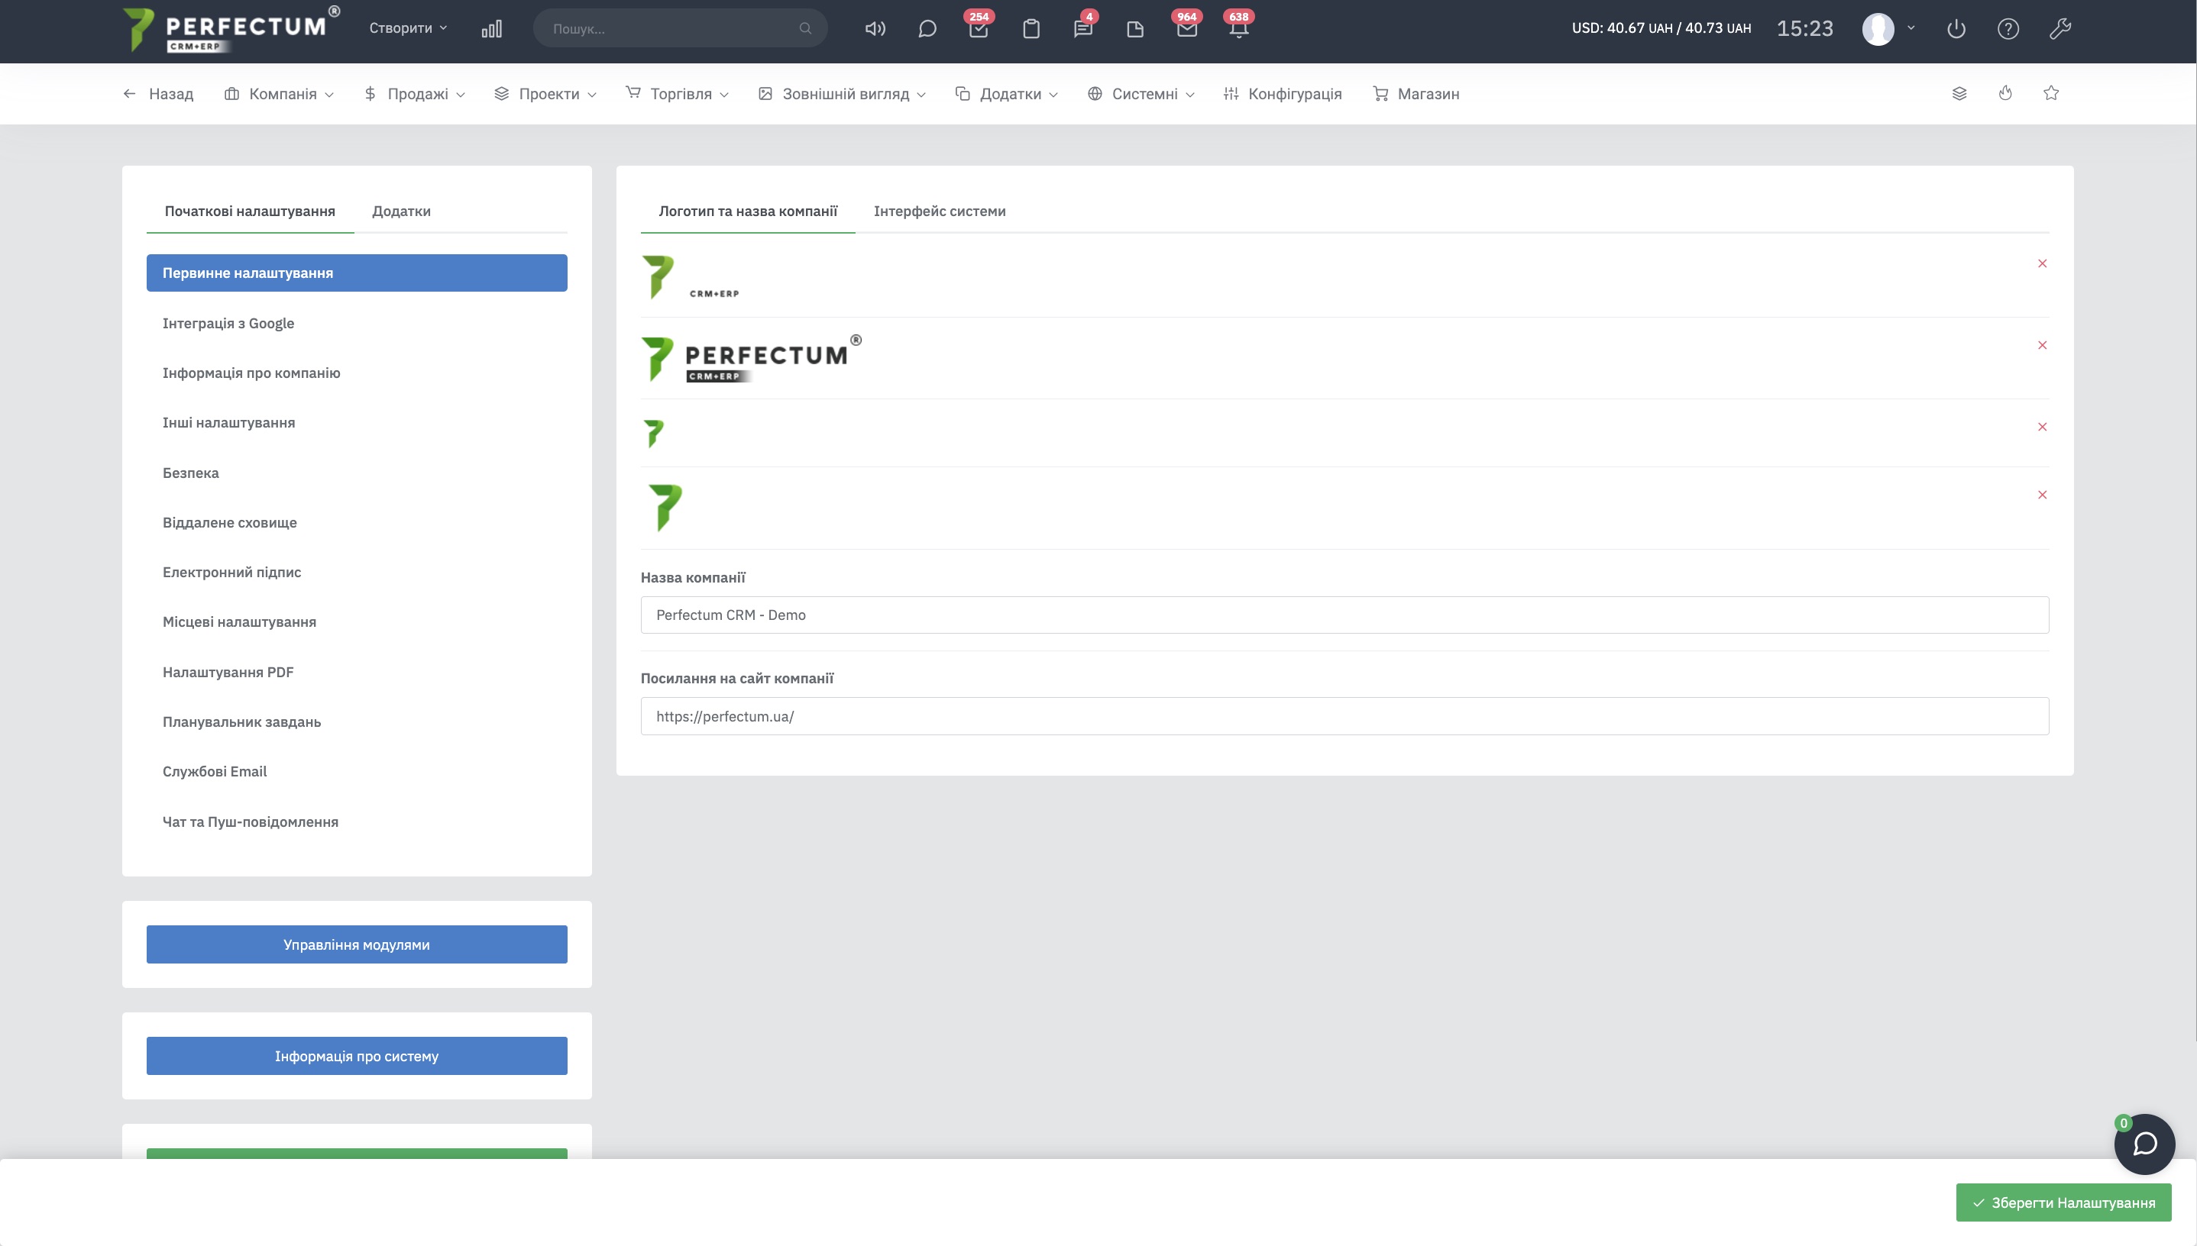Open the statistics bar chart icon
The height and width of the screenshot is (1246, 2197).
(x=491, y=29)
